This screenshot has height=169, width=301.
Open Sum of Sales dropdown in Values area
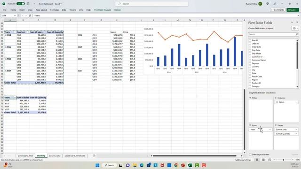[296, 130]
